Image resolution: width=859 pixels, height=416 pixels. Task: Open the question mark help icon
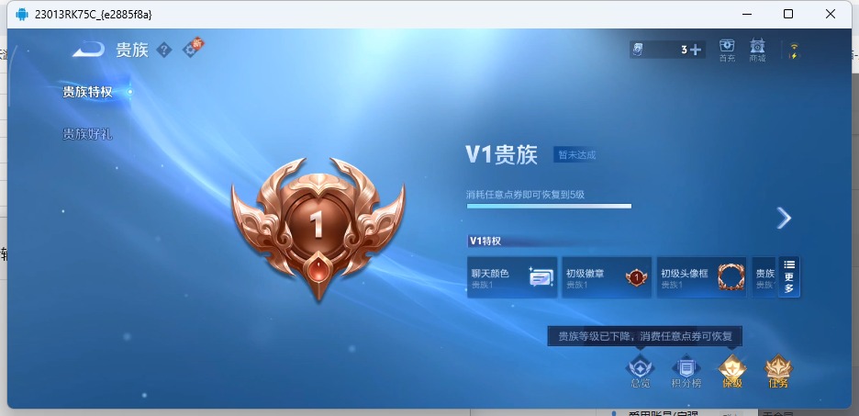point(163,50)
